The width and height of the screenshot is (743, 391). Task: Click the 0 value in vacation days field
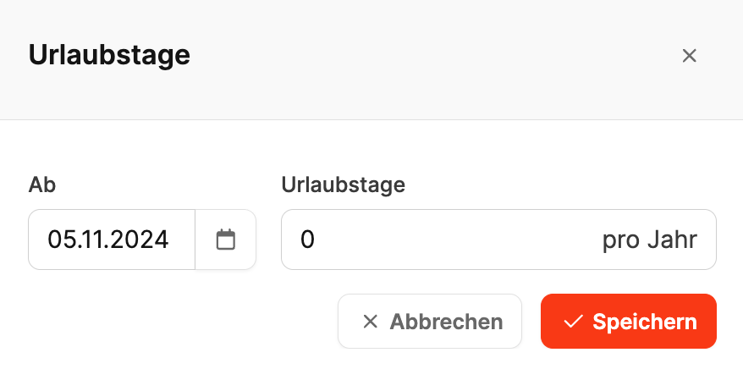click(307, 240)
